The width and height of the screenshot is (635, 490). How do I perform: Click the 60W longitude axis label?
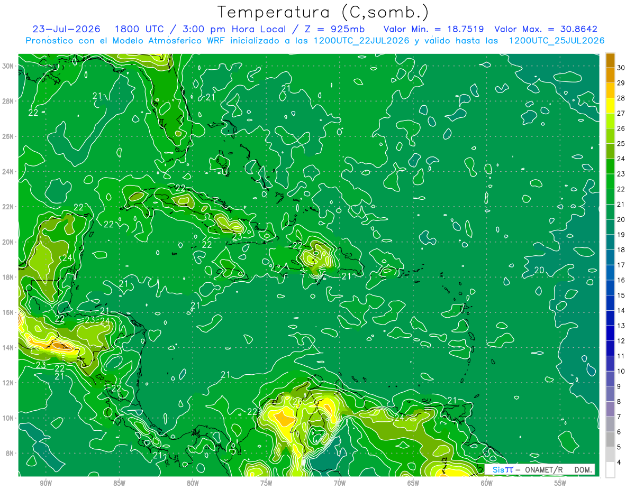[x=487, y=483]
